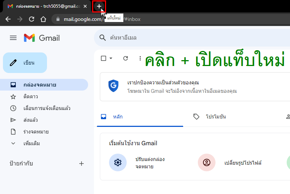Create a new label with plus icon

(x=81, y=164)
